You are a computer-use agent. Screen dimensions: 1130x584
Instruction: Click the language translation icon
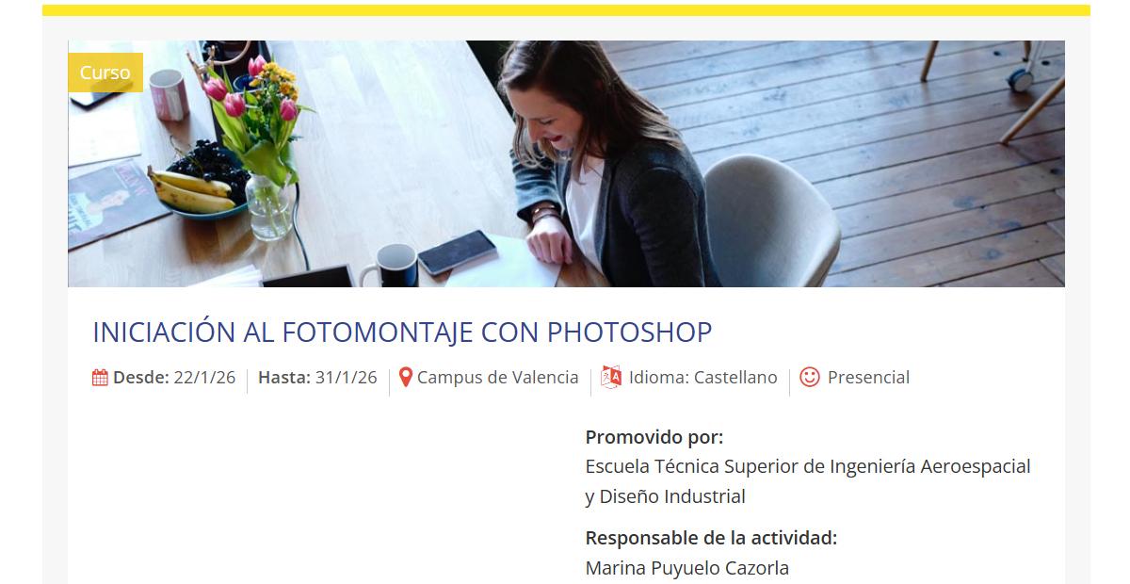[612, 377]
